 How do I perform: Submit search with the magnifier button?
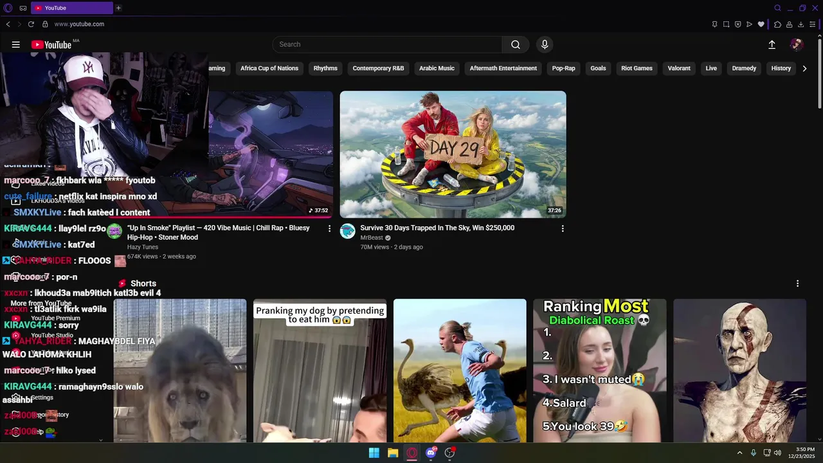516,44
